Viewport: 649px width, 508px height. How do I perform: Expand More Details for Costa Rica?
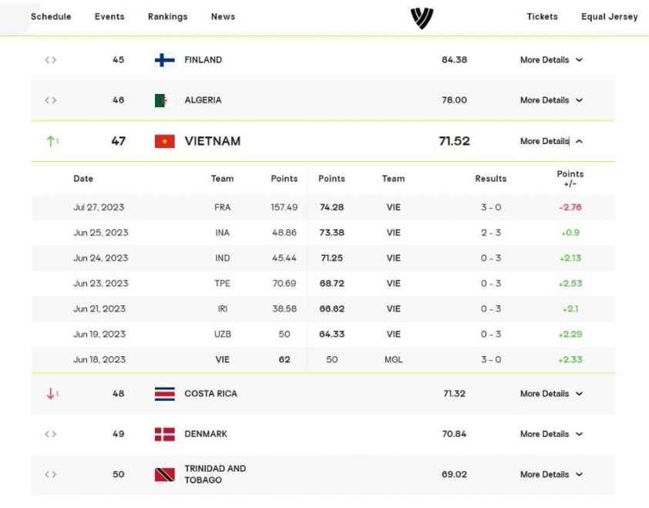551,393
